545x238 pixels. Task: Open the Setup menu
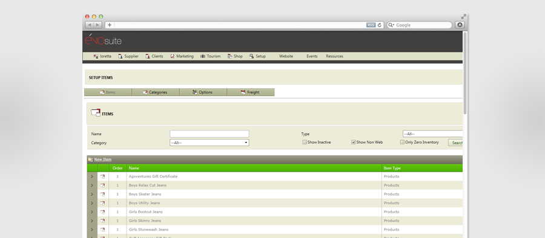pos(257,56)
